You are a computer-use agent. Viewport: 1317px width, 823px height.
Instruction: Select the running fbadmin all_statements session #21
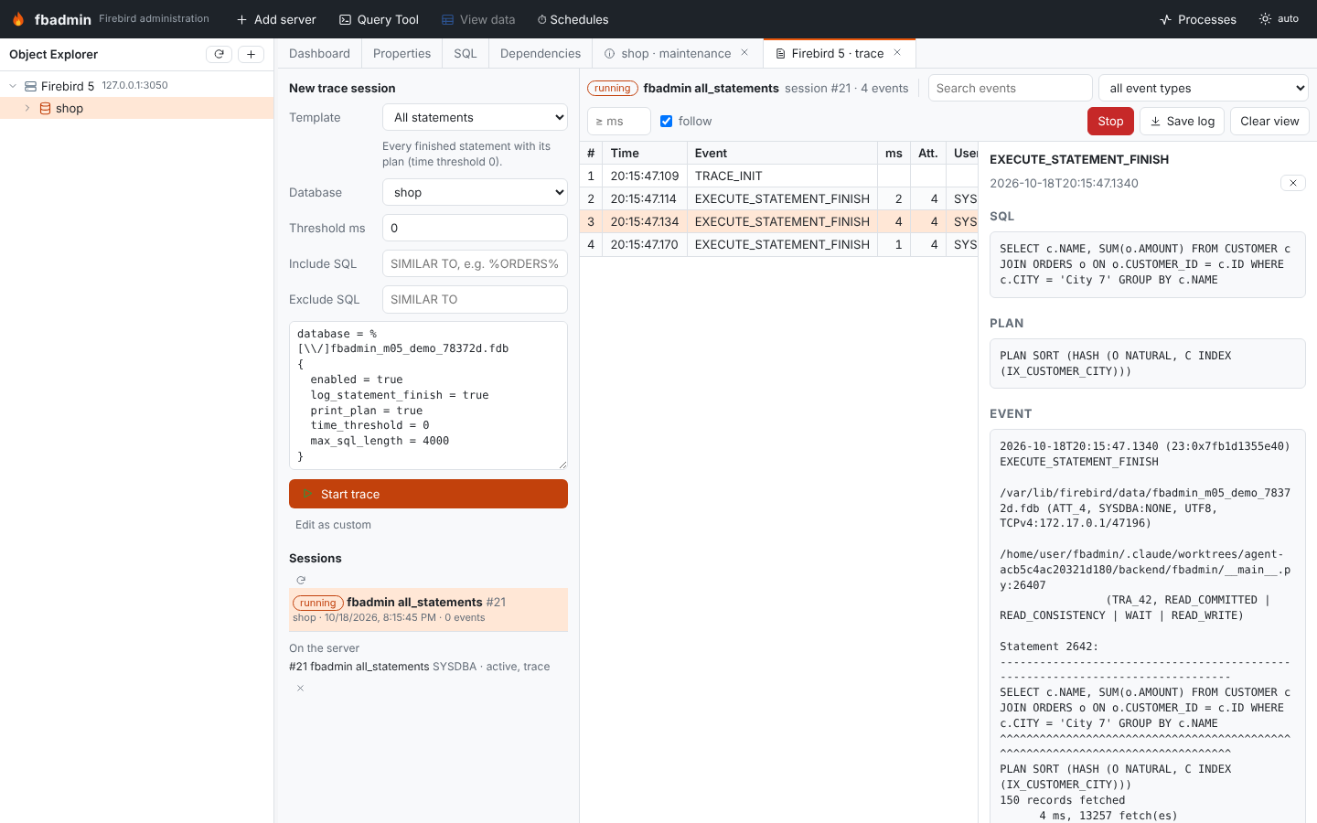(x=428, y=609)
